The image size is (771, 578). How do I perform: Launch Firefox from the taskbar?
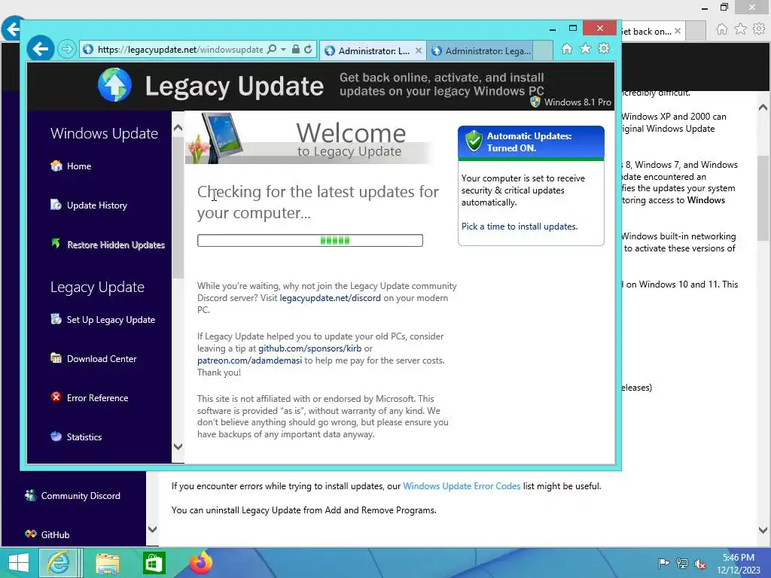click(200, 562)
